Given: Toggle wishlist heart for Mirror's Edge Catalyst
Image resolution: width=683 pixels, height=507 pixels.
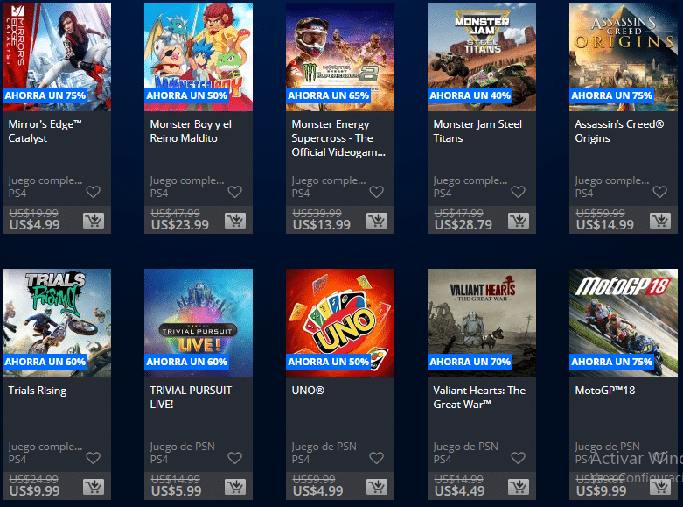Looking at the screenshot, I should point(94,192).
